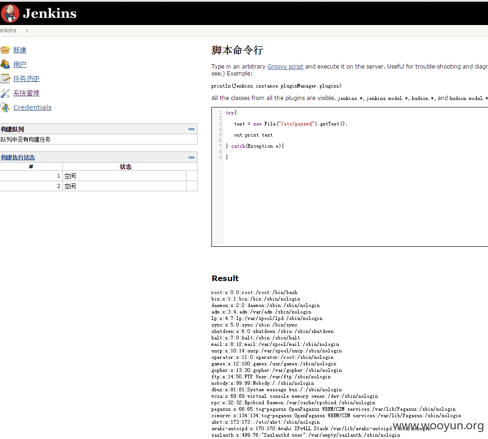The image size is (488, 439).
Task: Click the # column header
Action: [31, 167]
